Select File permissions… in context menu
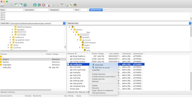This screenshot has width=192, height=99. pos(99,93)
